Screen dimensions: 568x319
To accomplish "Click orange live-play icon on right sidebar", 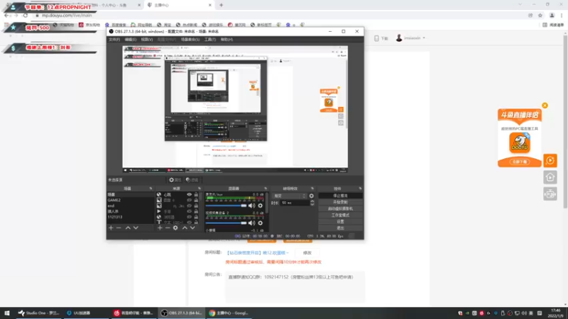I will pyautogui.click(x=550, y=160).
